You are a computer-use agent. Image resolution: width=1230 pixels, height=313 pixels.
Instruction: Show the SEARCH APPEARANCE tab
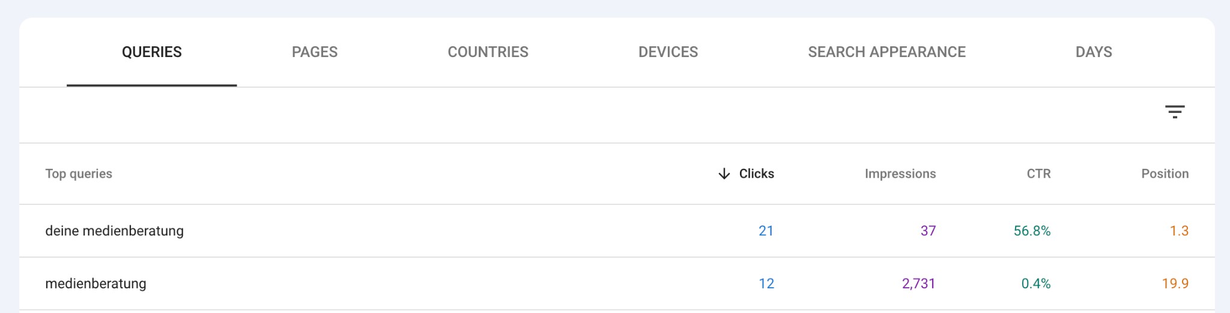click(886, 52)
